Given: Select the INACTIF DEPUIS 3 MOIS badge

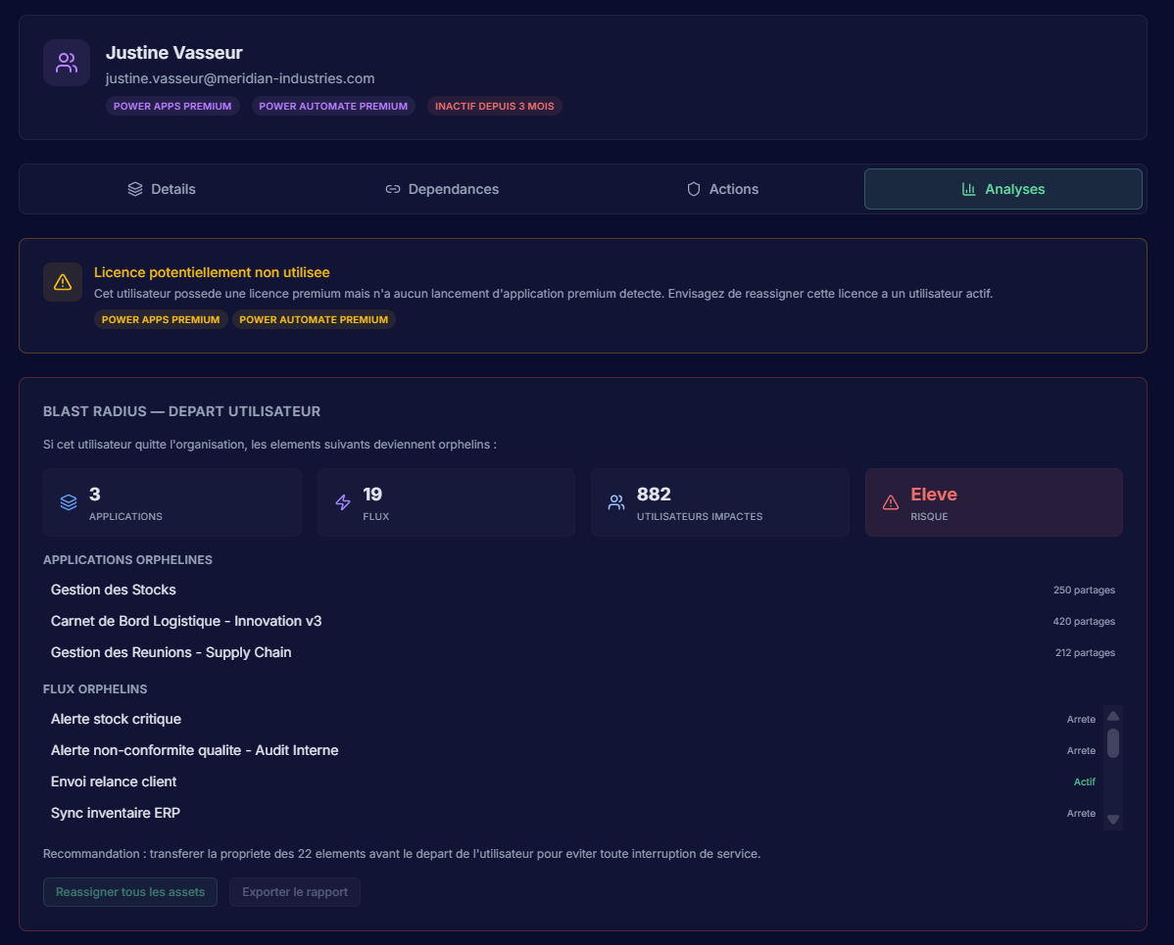Looking at the screenshot, I should 495,106.
